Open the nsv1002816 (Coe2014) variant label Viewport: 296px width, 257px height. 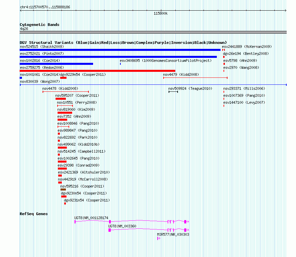(x=40, y=61)
